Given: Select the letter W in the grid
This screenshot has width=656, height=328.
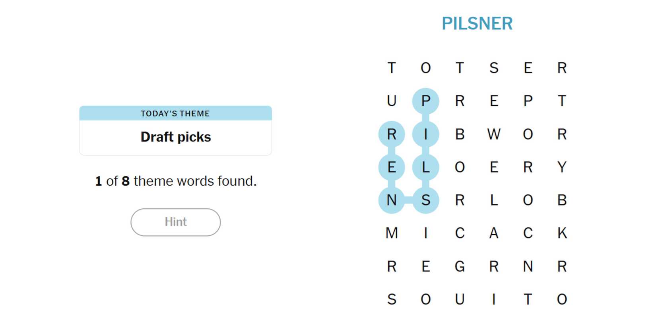Looking at the screenshot, I should [493, 134].
